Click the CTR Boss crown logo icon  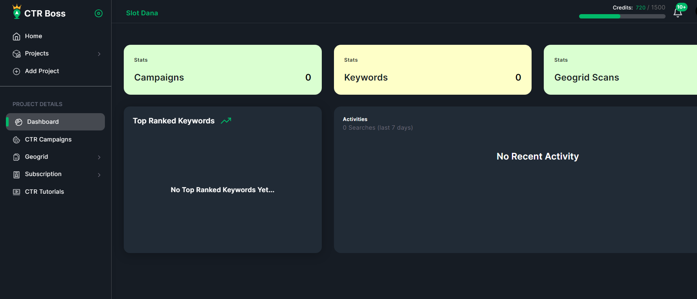(17, 12)
